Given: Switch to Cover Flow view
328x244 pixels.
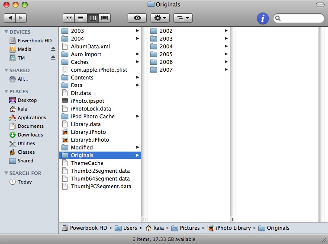Looking at the screenshot, I should coord(105,18).
